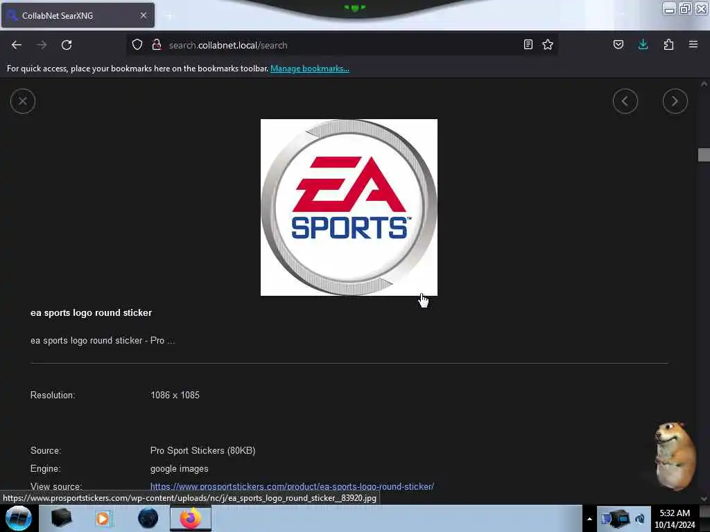Open the taskbar clock showing 5:32 AM

675,519
